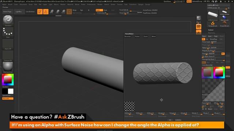Open the Home Page button
Image resolution: width=234 pixels, height=131 pixels.
(x=7, y=12)
